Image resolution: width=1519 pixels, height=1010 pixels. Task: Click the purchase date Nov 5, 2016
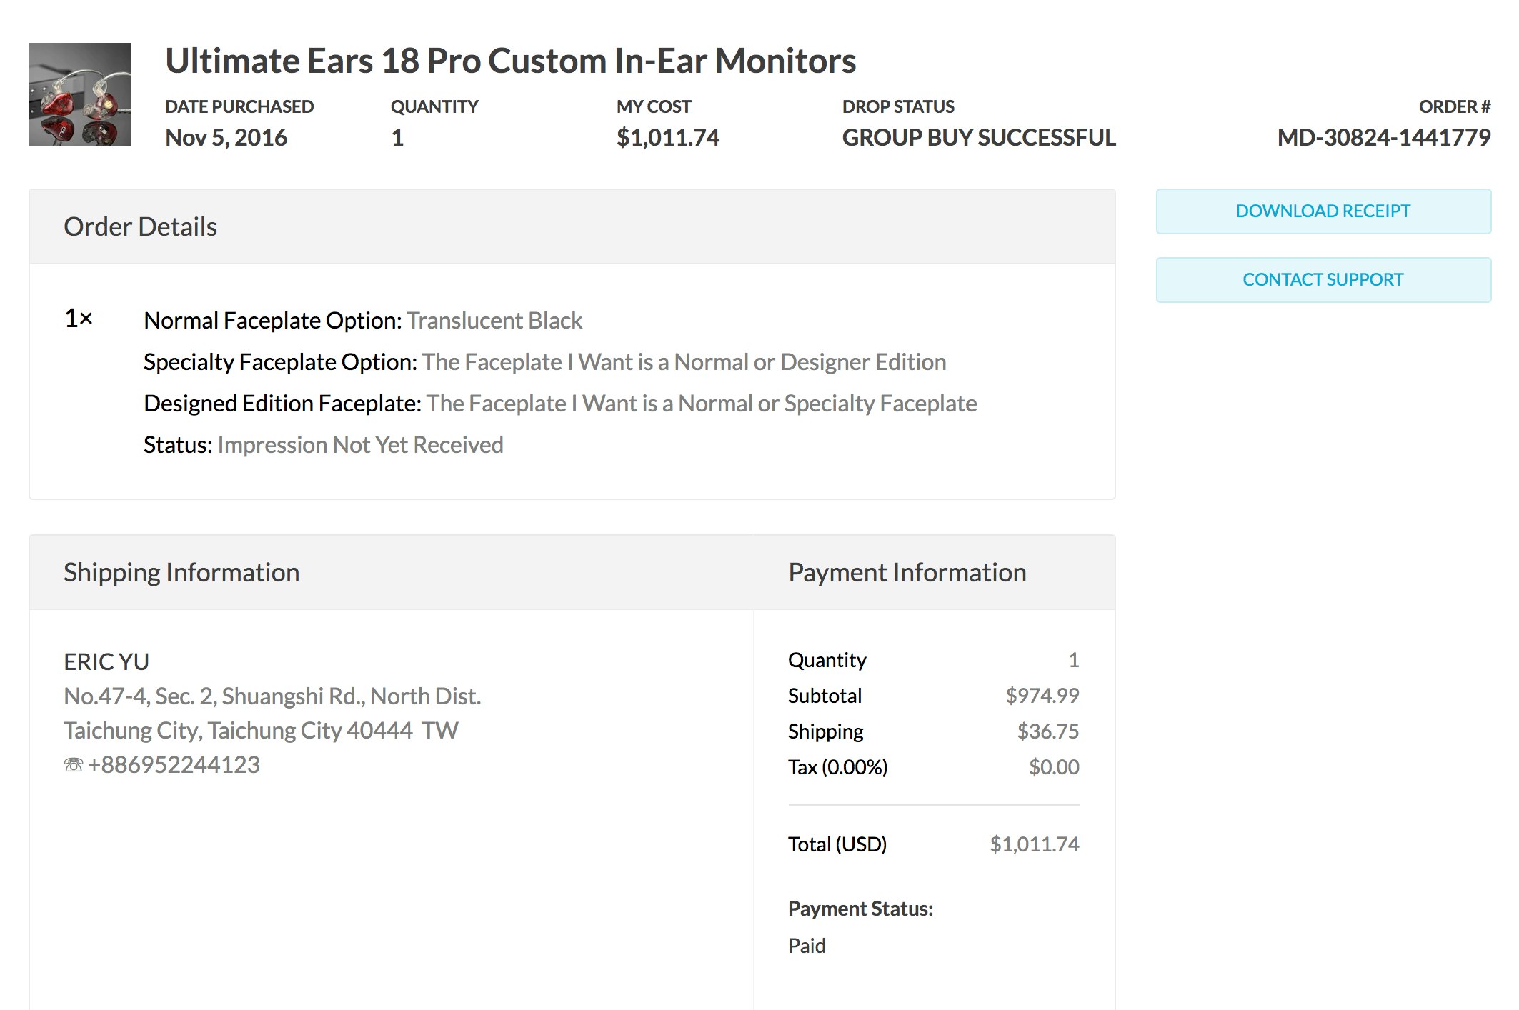tap(226, 137)
